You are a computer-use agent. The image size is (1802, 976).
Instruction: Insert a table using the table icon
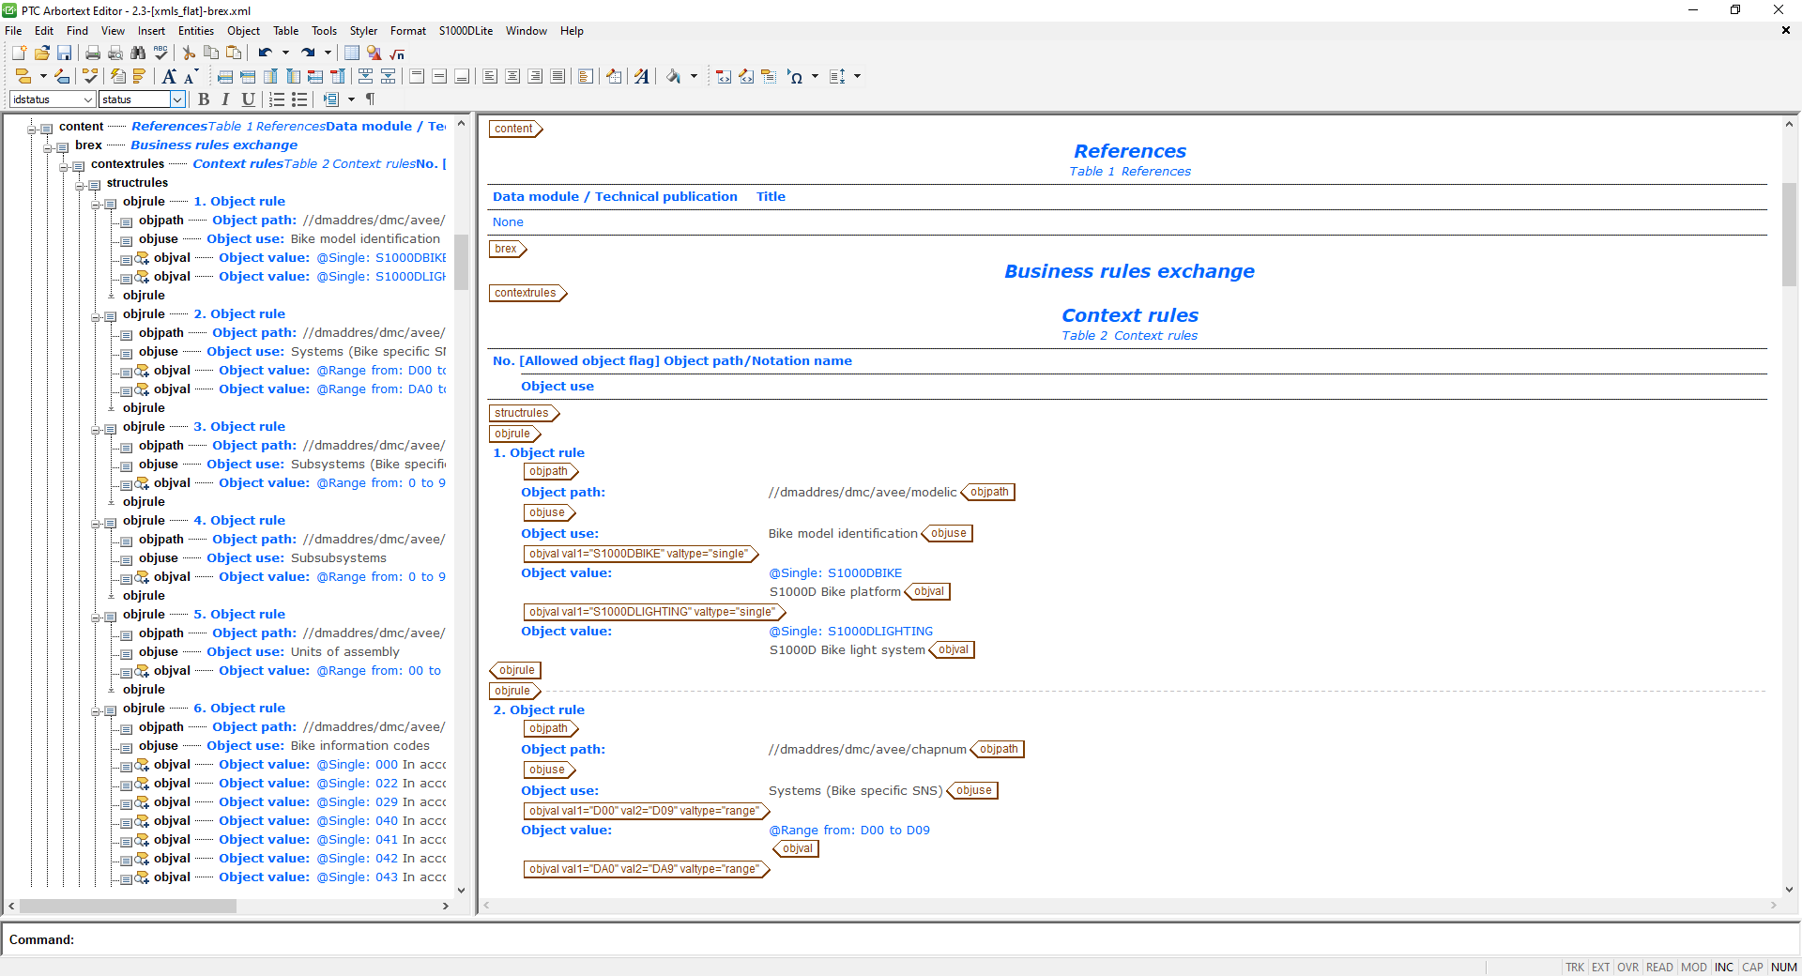(351, 53)
